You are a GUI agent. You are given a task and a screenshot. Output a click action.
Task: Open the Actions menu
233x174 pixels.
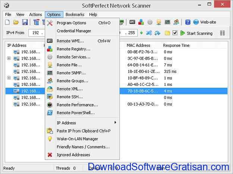click(x=35, y=14)
